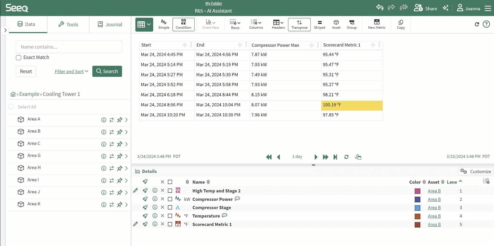Image resolution: width=494 pixels, height=246 pixels.
Task: Open the Columns dropdown menu
Action: point(256,24)
